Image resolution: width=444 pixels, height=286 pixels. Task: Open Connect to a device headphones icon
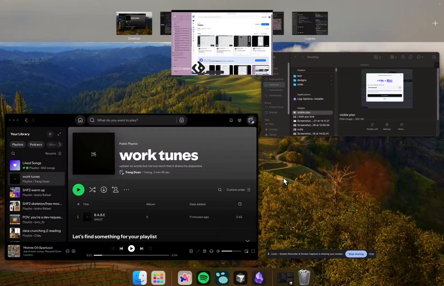tap(211, 251)
